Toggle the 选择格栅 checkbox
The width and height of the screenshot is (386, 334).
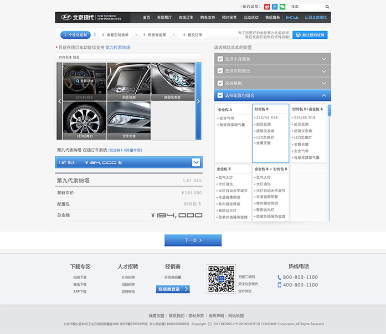pyautogui.click(x=220, y=83)
